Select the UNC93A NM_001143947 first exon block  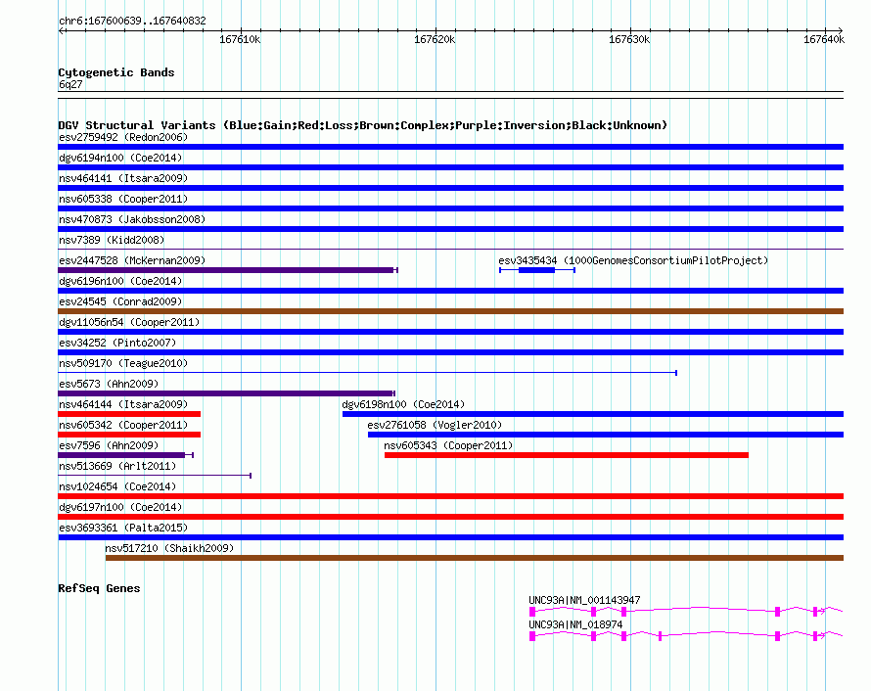(x=532, y=612)
